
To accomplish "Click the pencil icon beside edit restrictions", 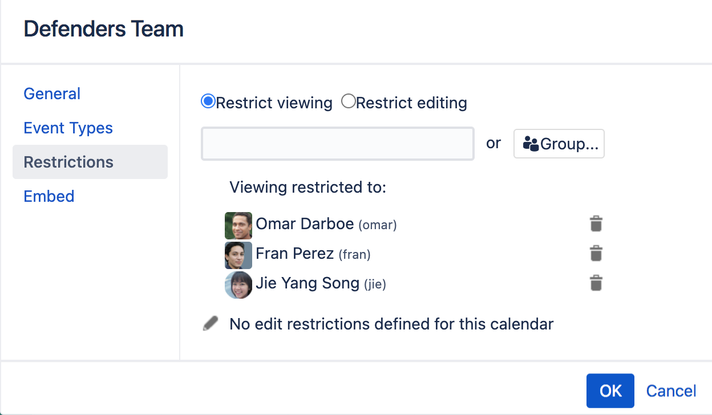I will (211, 324).
